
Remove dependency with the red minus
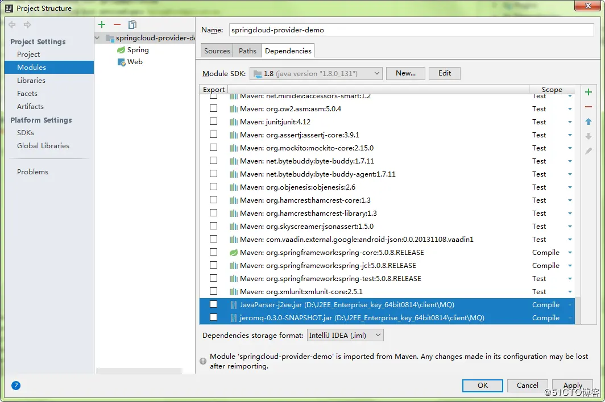point(588,107)
